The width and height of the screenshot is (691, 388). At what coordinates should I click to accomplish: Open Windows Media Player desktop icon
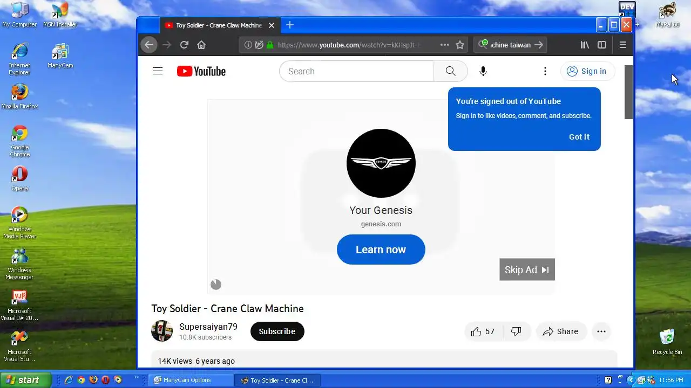19,223
